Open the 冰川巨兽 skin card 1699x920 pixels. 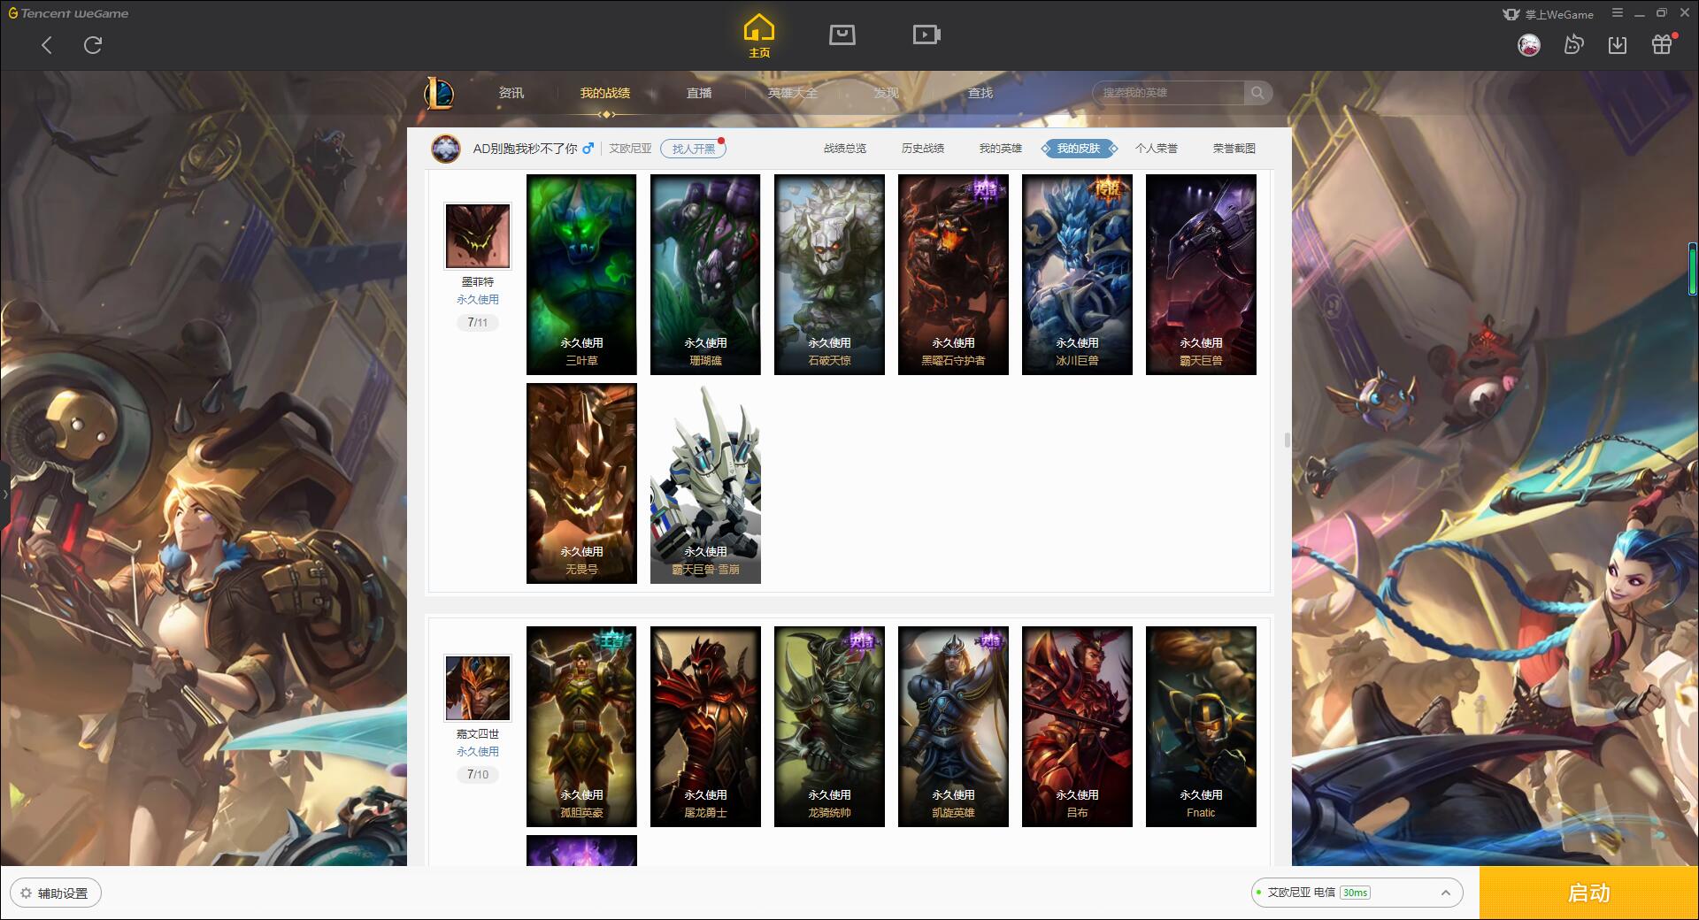point(1077,274)
